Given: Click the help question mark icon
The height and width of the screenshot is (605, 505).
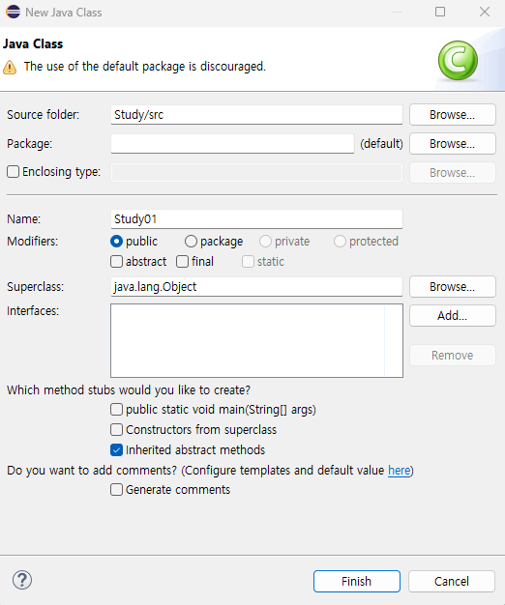Looking at the screenshot, I should (x=22, y=580).
